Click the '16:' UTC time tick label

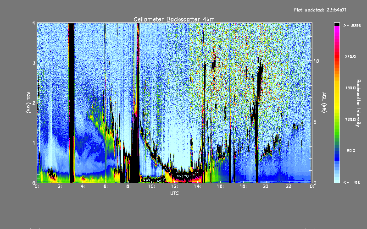click(220, 186)
